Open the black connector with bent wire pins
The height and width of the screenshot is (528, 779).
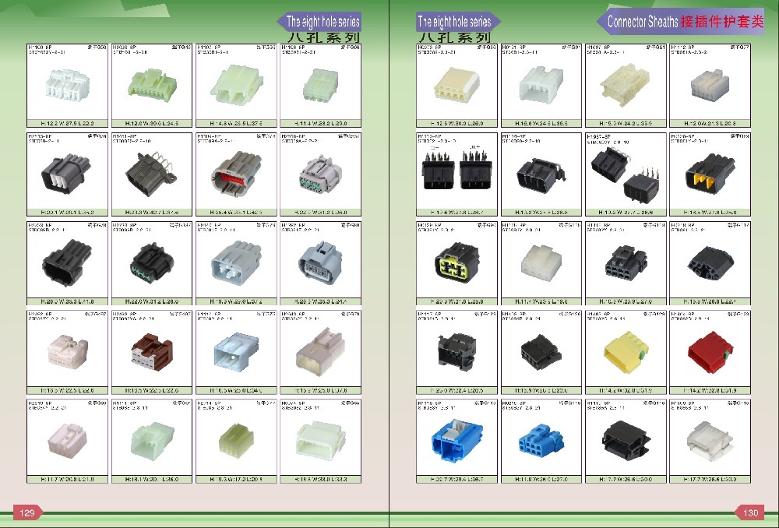pos(151,172)
